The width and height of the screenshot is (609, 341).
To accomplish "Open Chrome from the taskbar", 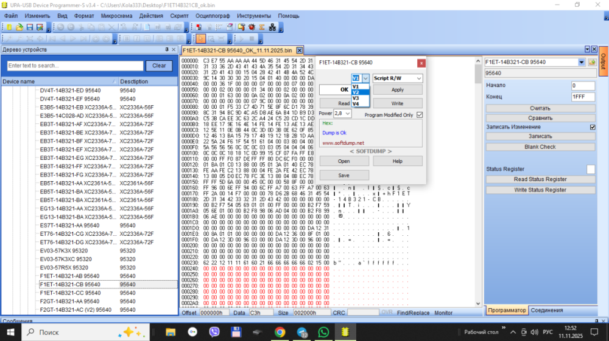I will [x=280, y=332].
